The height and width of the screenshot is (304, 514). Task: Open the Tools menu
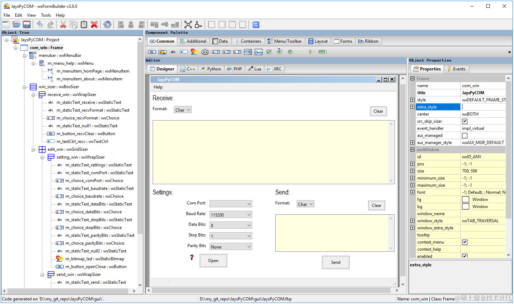tap(46, 15)
